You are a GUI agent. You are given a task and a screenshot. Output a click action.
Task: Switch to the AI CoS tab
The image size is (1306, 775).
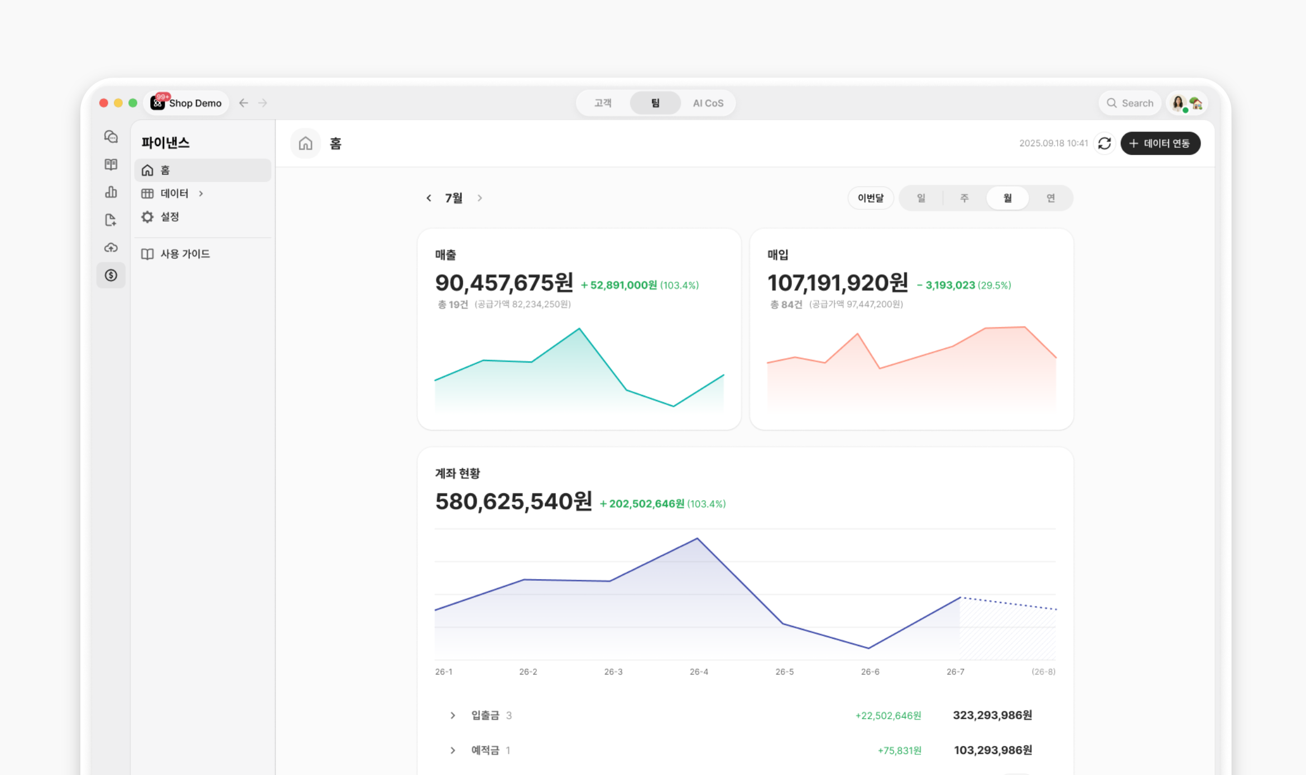point(708,103)
